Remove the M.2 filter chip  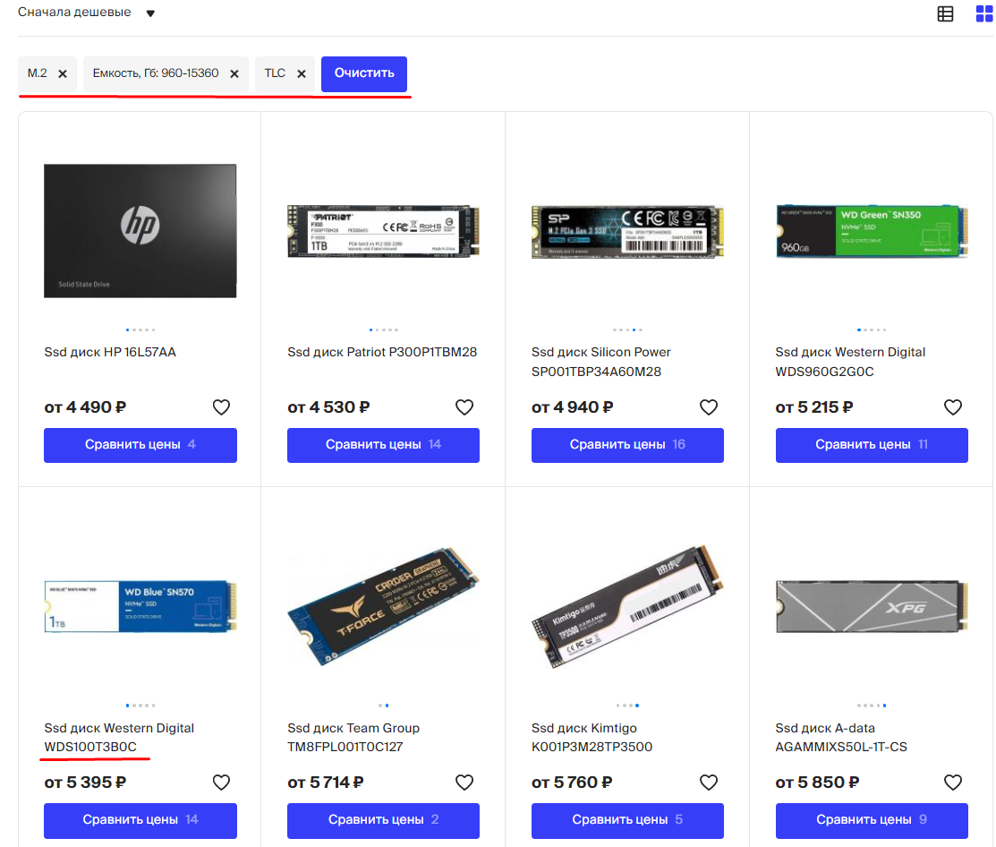(63, 73)
